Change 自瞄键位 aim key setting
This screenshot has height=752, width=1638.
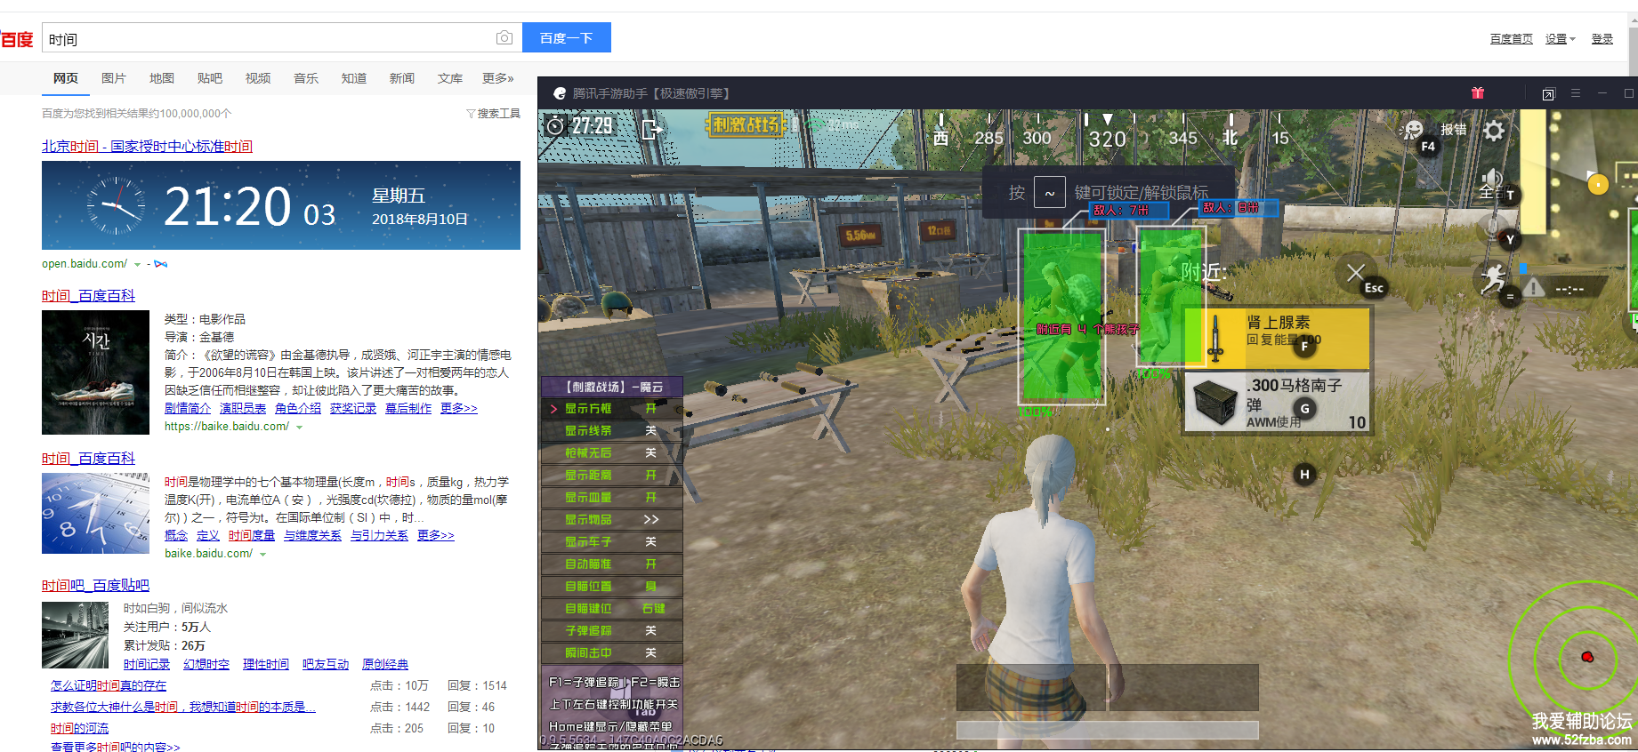pos(612,609)
